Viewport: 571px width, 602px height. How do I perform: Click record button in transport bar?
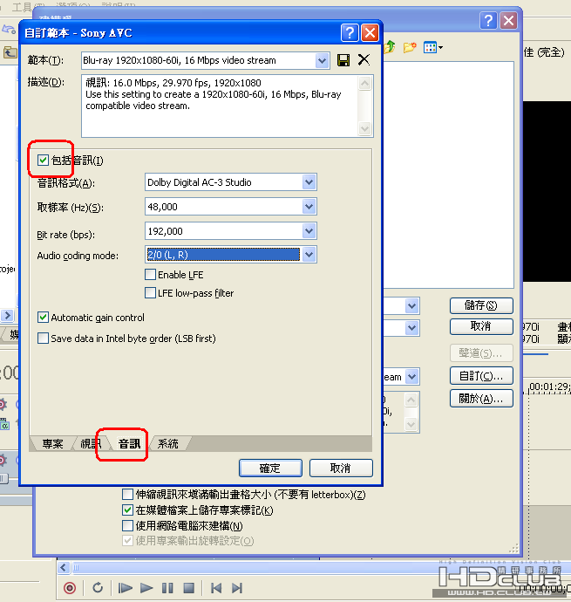click(x=70, y=588)
